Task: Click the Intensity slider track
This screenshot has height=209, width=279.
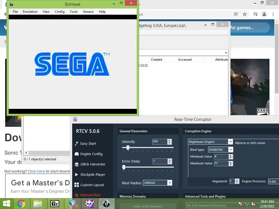Action: [x=148, y=147]
